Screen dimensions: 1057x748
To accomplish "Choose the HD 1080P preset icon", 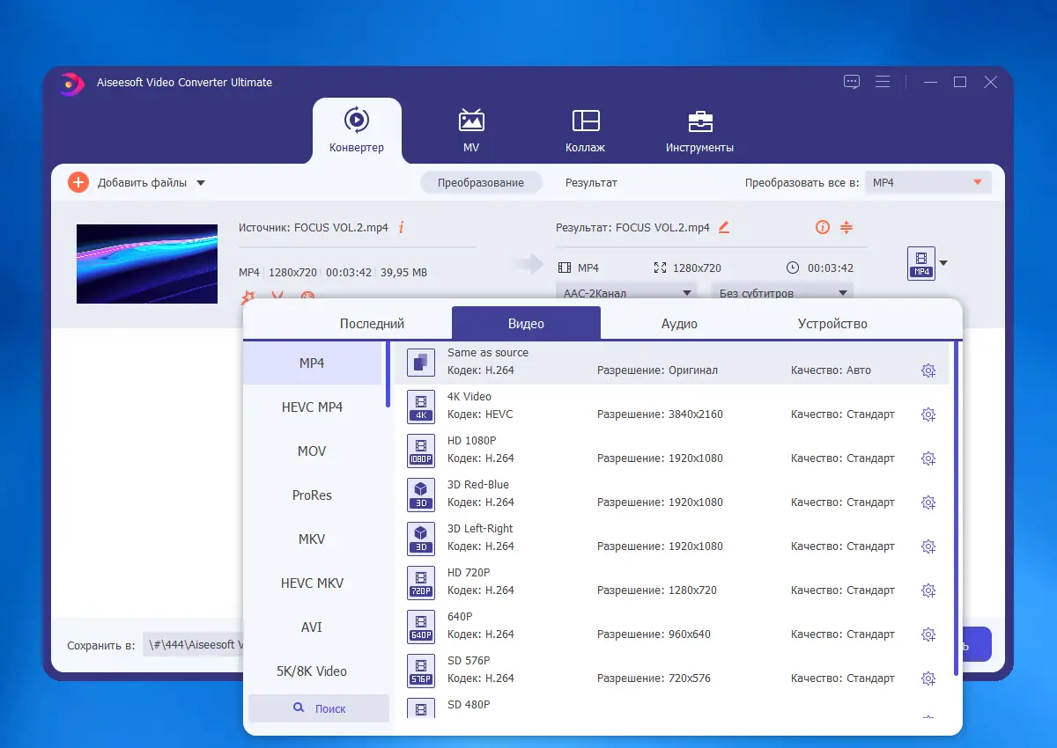I will coord(421,451).
